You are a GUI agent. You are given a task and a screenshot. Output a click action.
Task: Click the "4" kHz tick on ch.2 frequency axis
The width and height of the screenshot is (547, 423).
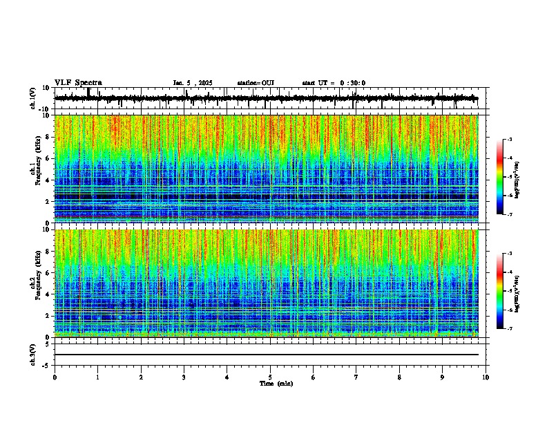(48, 294)
